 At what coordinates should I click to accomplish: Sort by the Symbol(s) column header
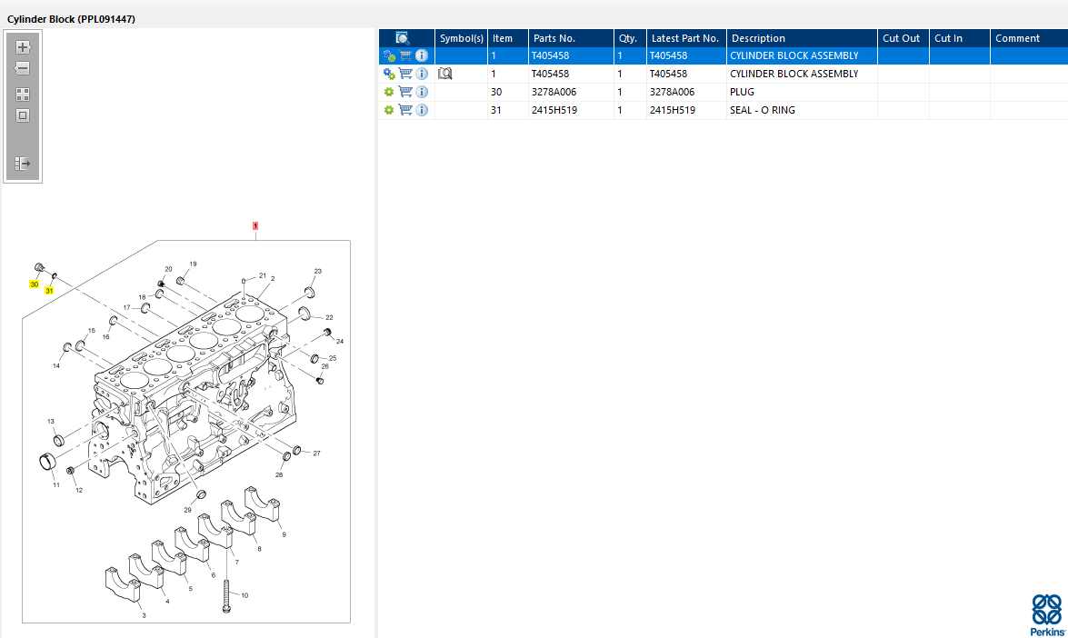click(x=461, y=38)
